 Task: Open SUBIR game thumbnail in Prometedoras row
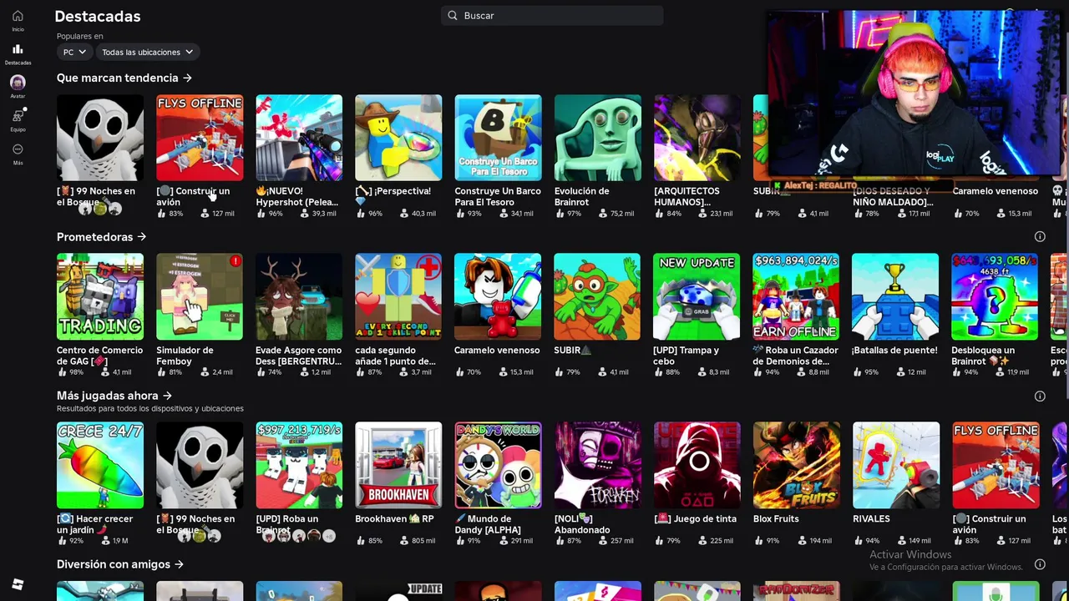(x=597, y=297)
